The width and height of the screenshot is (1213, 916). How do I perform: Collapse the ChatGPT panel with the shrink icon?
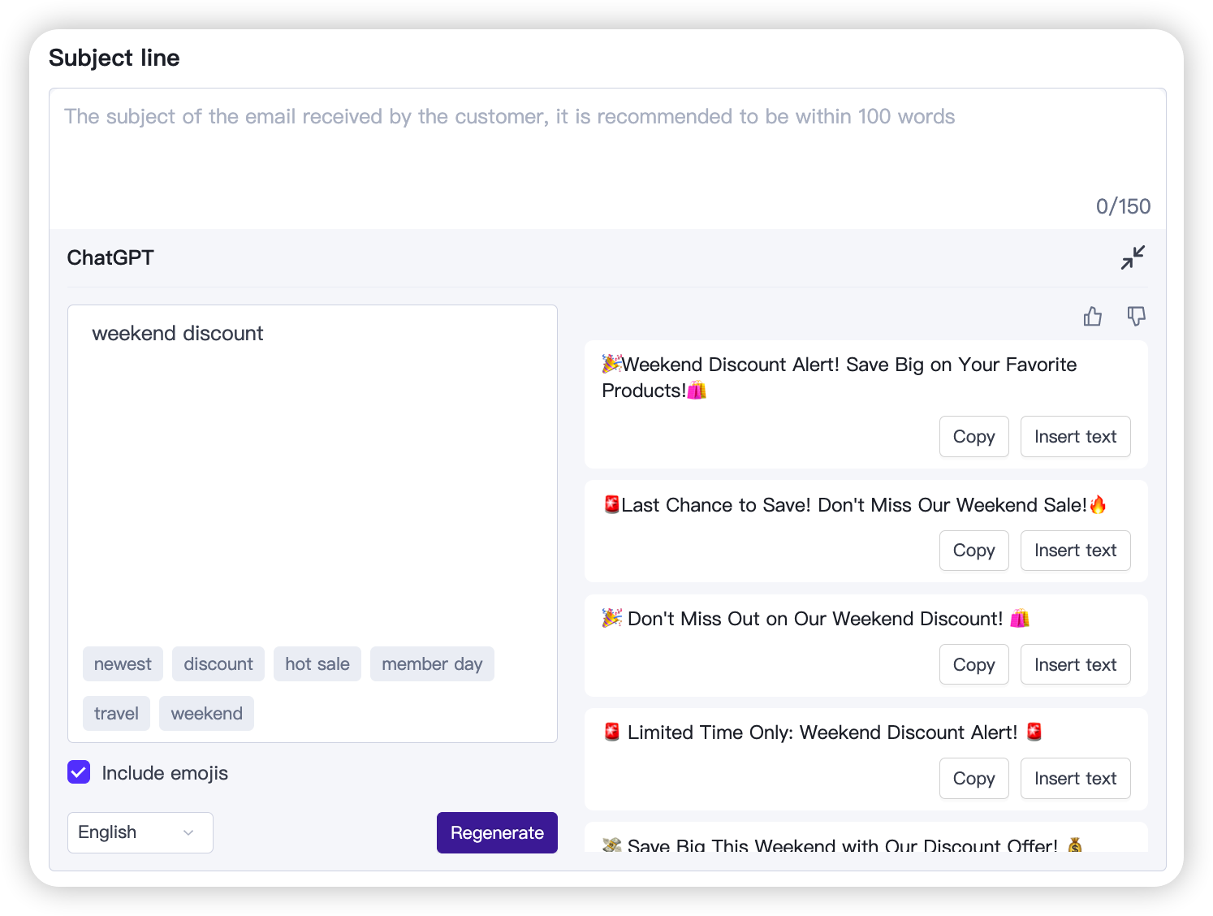coord(1133,257)
